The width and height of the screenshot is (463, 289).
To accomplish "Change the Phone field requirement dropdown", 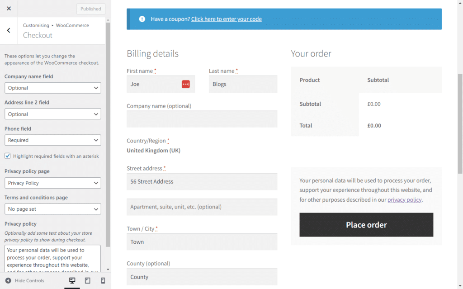I will [x=52, y=140].
